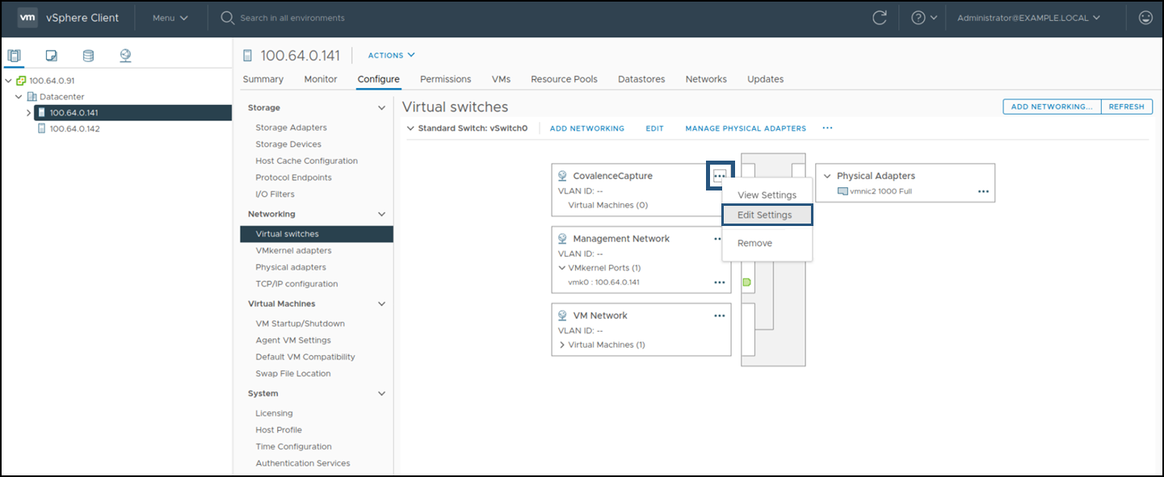1164x477 pixels.
Task: Collapse the Datacenter tree node
Action: click(19, 97)
